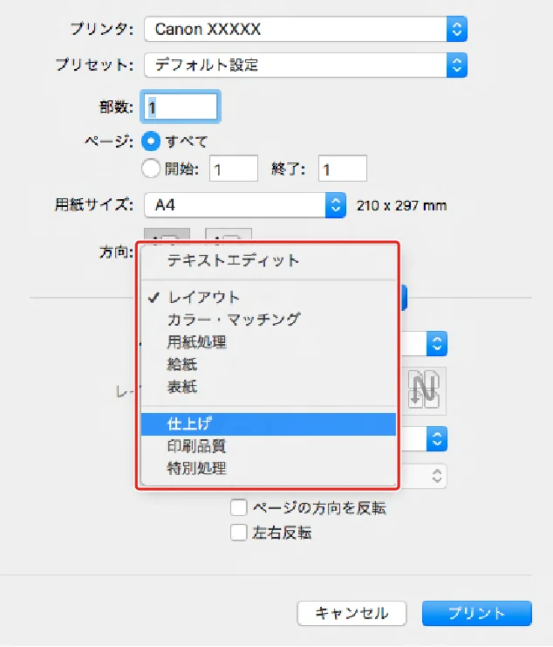The width and height of the screenshot is (553, 647).
Task: Select the 開始 page range radio button
Action: pos(151,169)
